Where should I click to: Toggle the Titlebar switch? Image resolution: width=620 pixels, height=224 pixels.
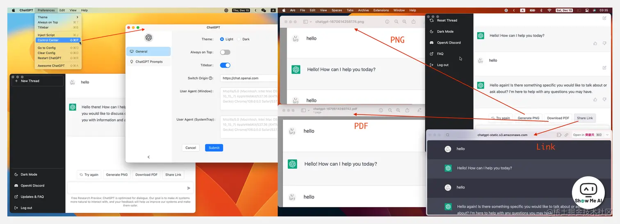click(225, 65)
